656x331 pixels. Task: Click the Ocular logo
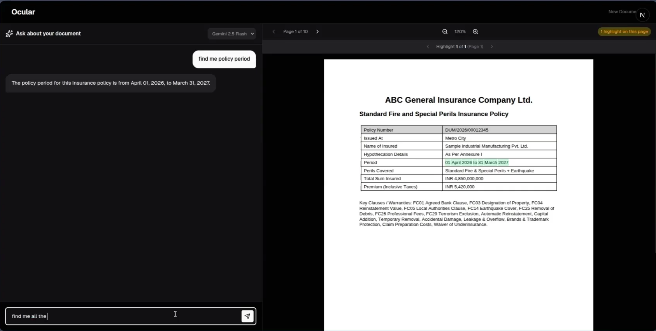click(23, 12)
